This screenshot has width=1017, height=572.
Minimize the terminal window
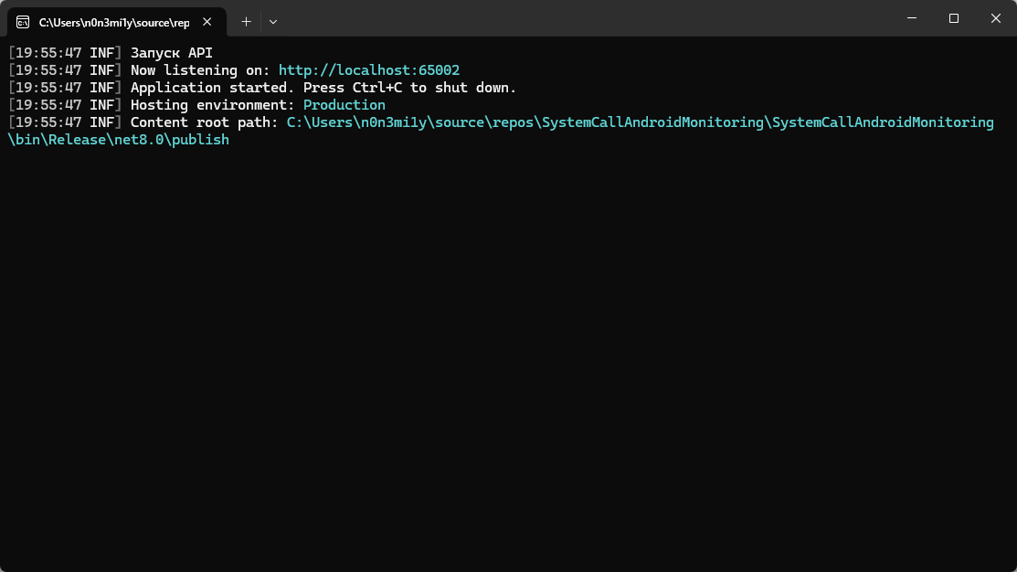[x=912, y=18]
